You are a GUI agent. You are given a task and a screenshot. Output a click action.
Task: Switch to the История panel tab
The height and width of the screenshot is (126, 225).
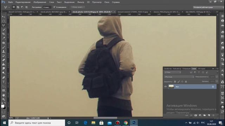coord(201,69)
